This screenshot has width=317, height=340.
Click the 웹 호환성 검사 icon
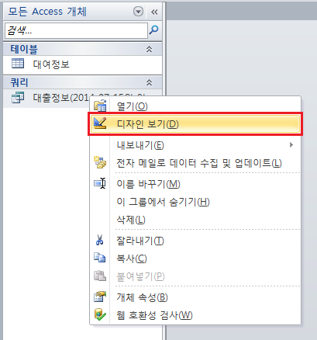pos(100,314)
